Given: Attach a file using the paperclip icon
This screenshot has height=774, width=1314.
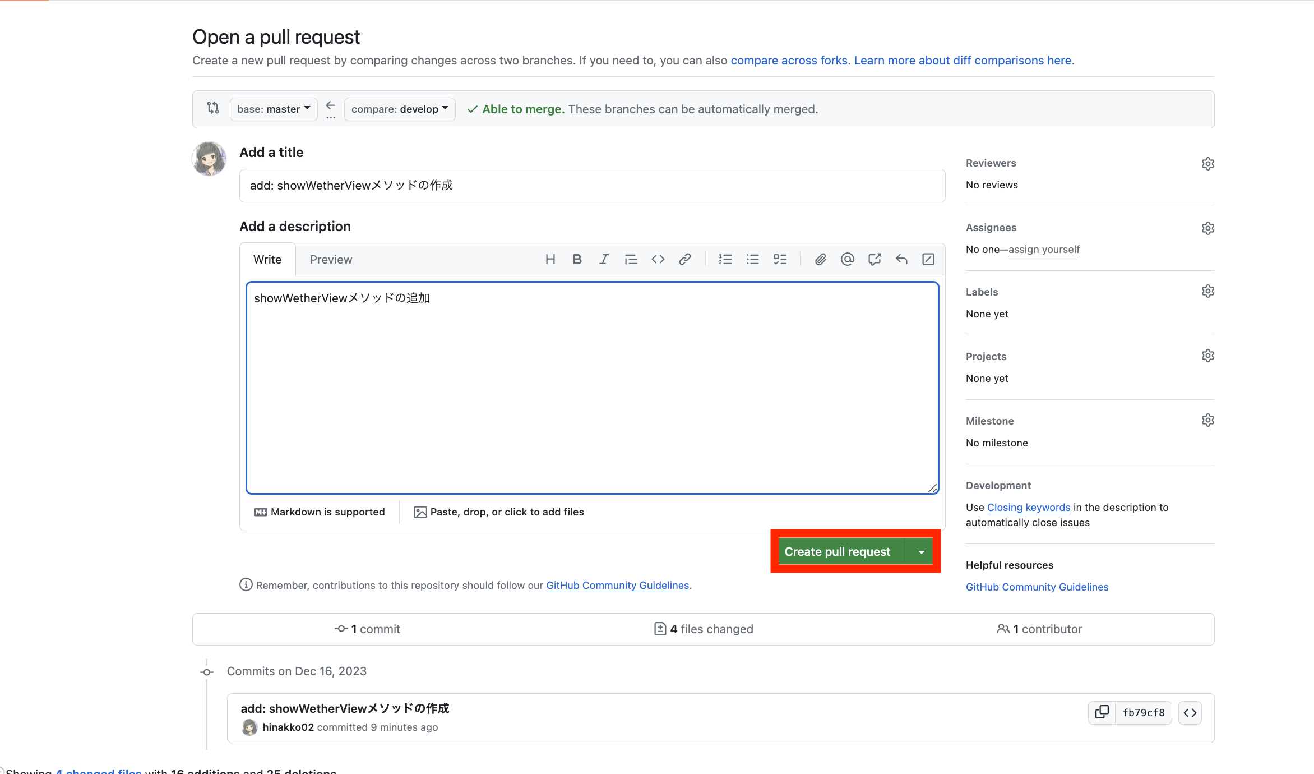Looking at the screenshot, I should pyautogui.click(x=820, y=259).
